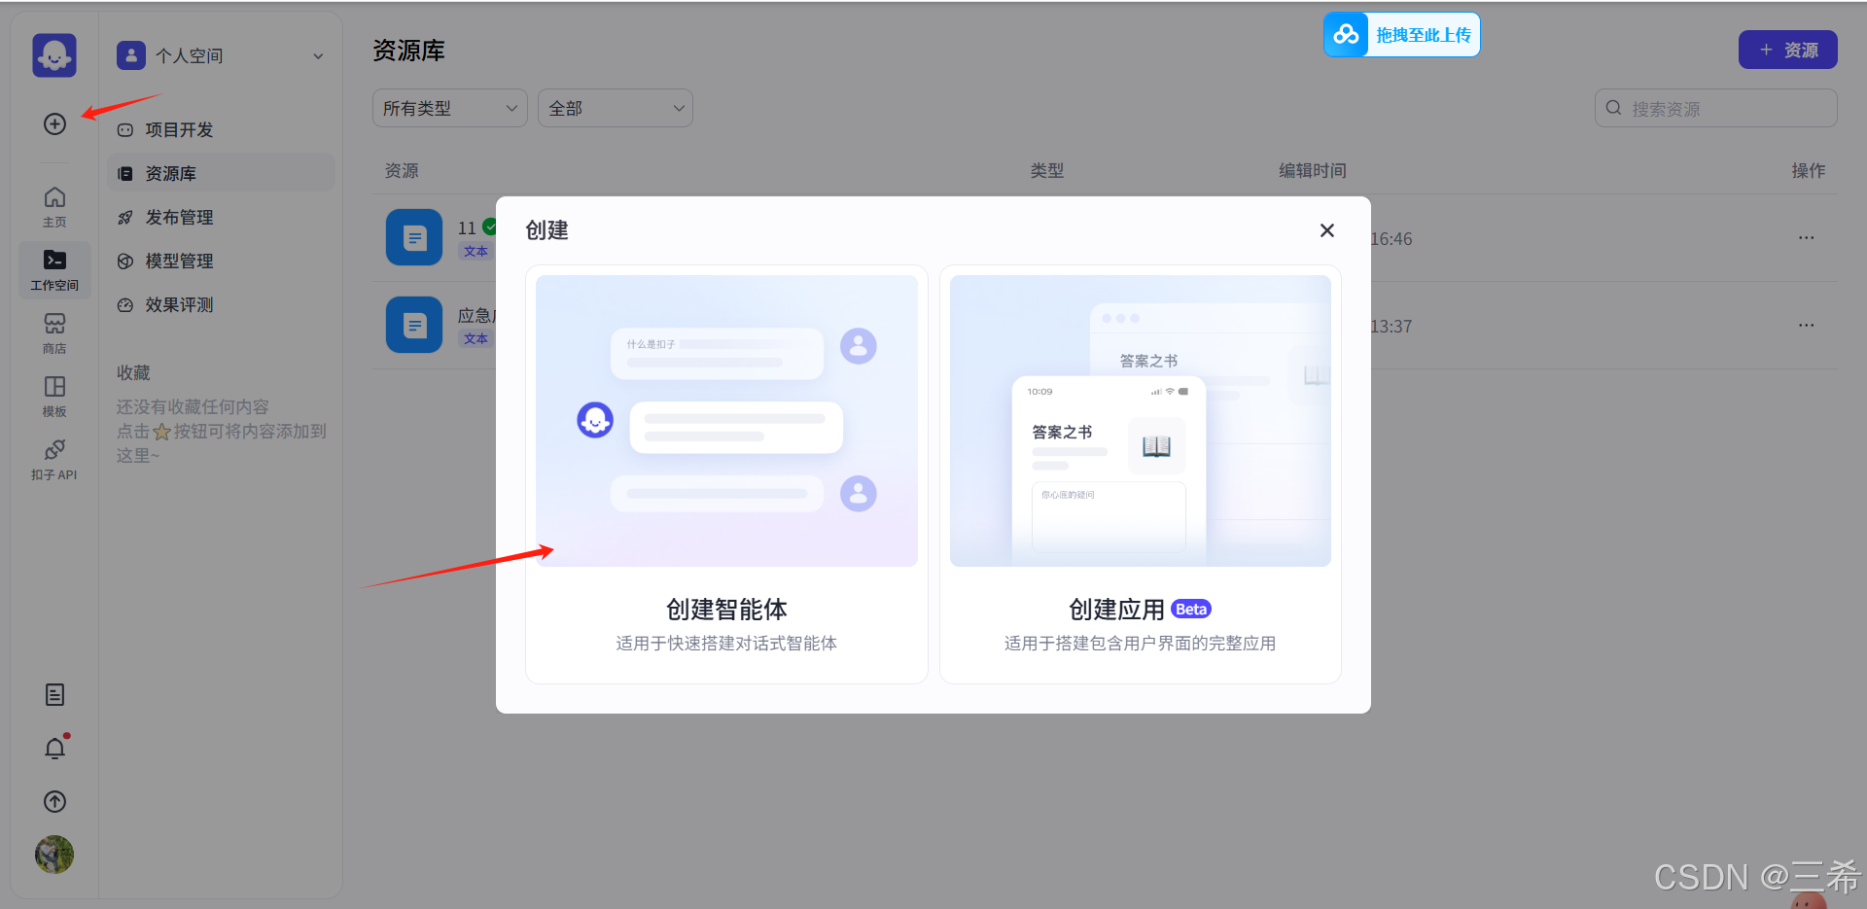Click the 收藏 section heading

pos(133,372)
